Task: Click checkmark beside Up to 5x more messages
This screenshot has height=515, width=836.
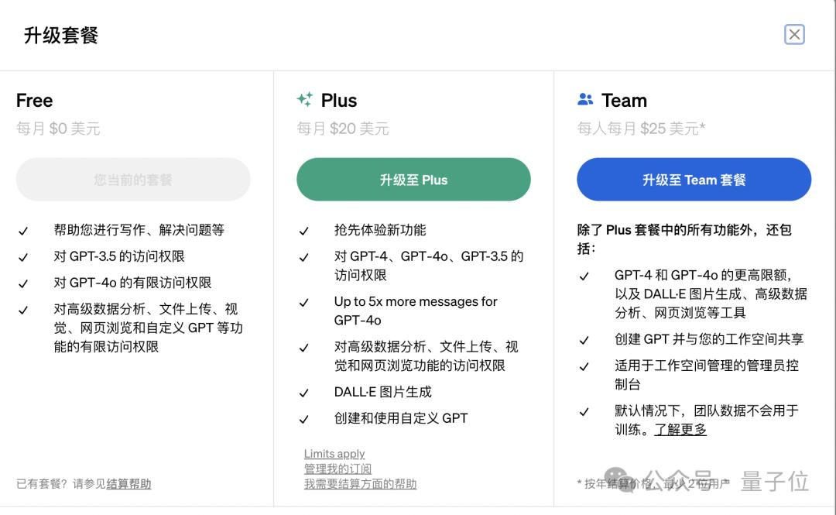Action: pos(304,303)
